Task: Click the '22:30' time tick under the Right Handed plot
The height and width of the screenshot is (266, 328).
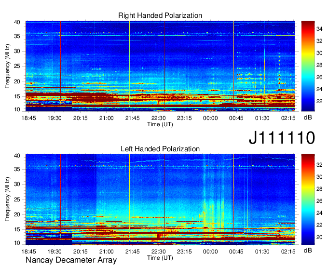Action: pyautogui.click(x=158, y=118)
